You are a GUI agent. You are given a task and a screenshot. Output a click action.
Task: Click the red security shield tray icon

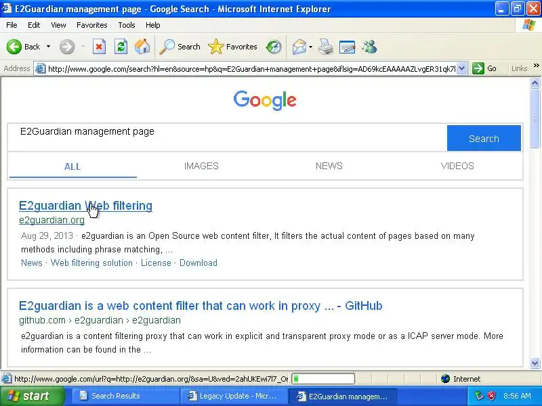(x=491, y=396)
